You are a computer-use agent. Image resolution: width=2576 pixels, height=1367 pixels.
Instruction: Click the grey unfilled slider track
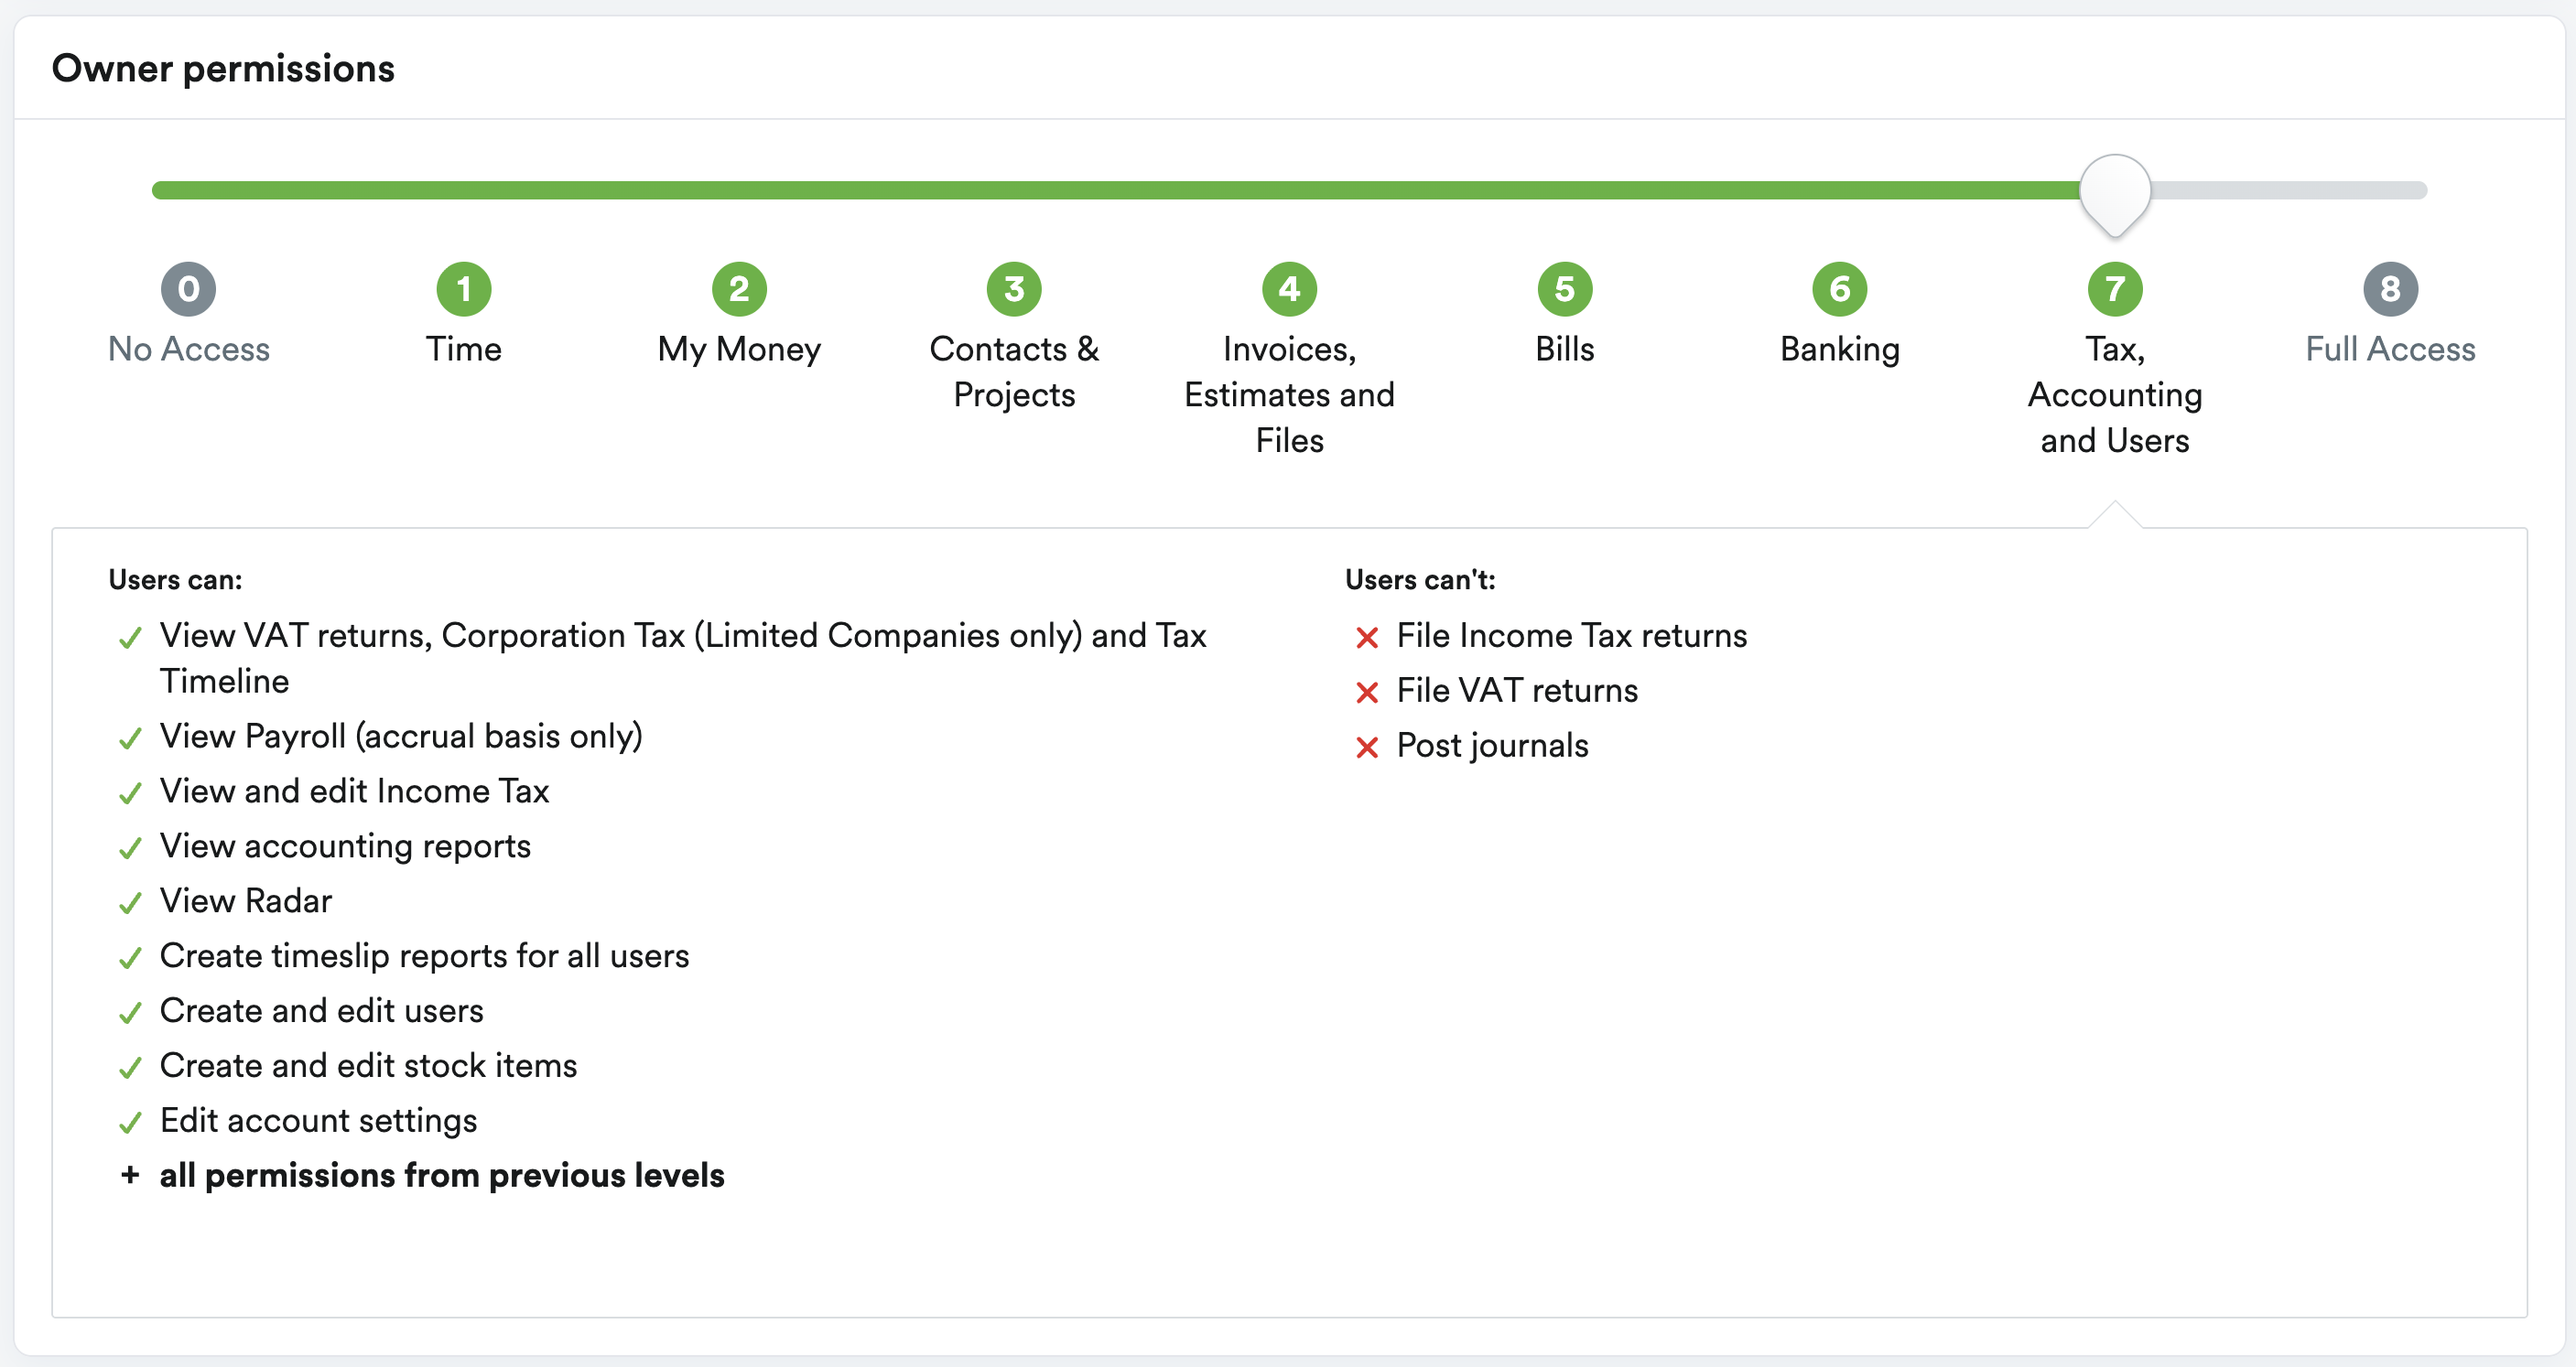2289,190
